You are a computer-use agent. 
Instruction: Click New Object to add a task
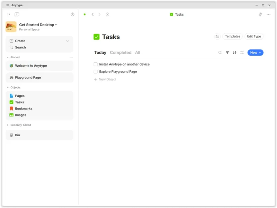(105, 79)
